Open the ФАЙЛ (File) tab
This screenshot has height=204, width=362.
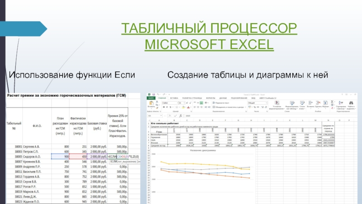tap(151, 98)
